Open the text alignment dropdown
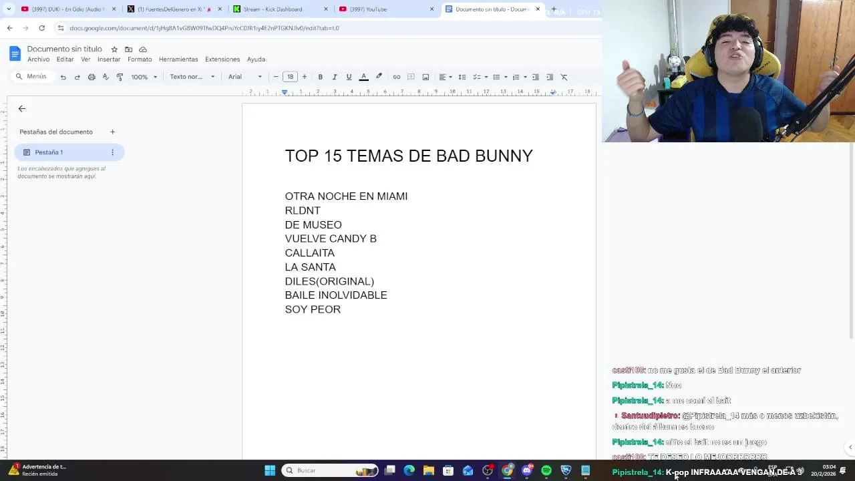The height and width of the screenshot is (481, 855). tap(446, 77)
